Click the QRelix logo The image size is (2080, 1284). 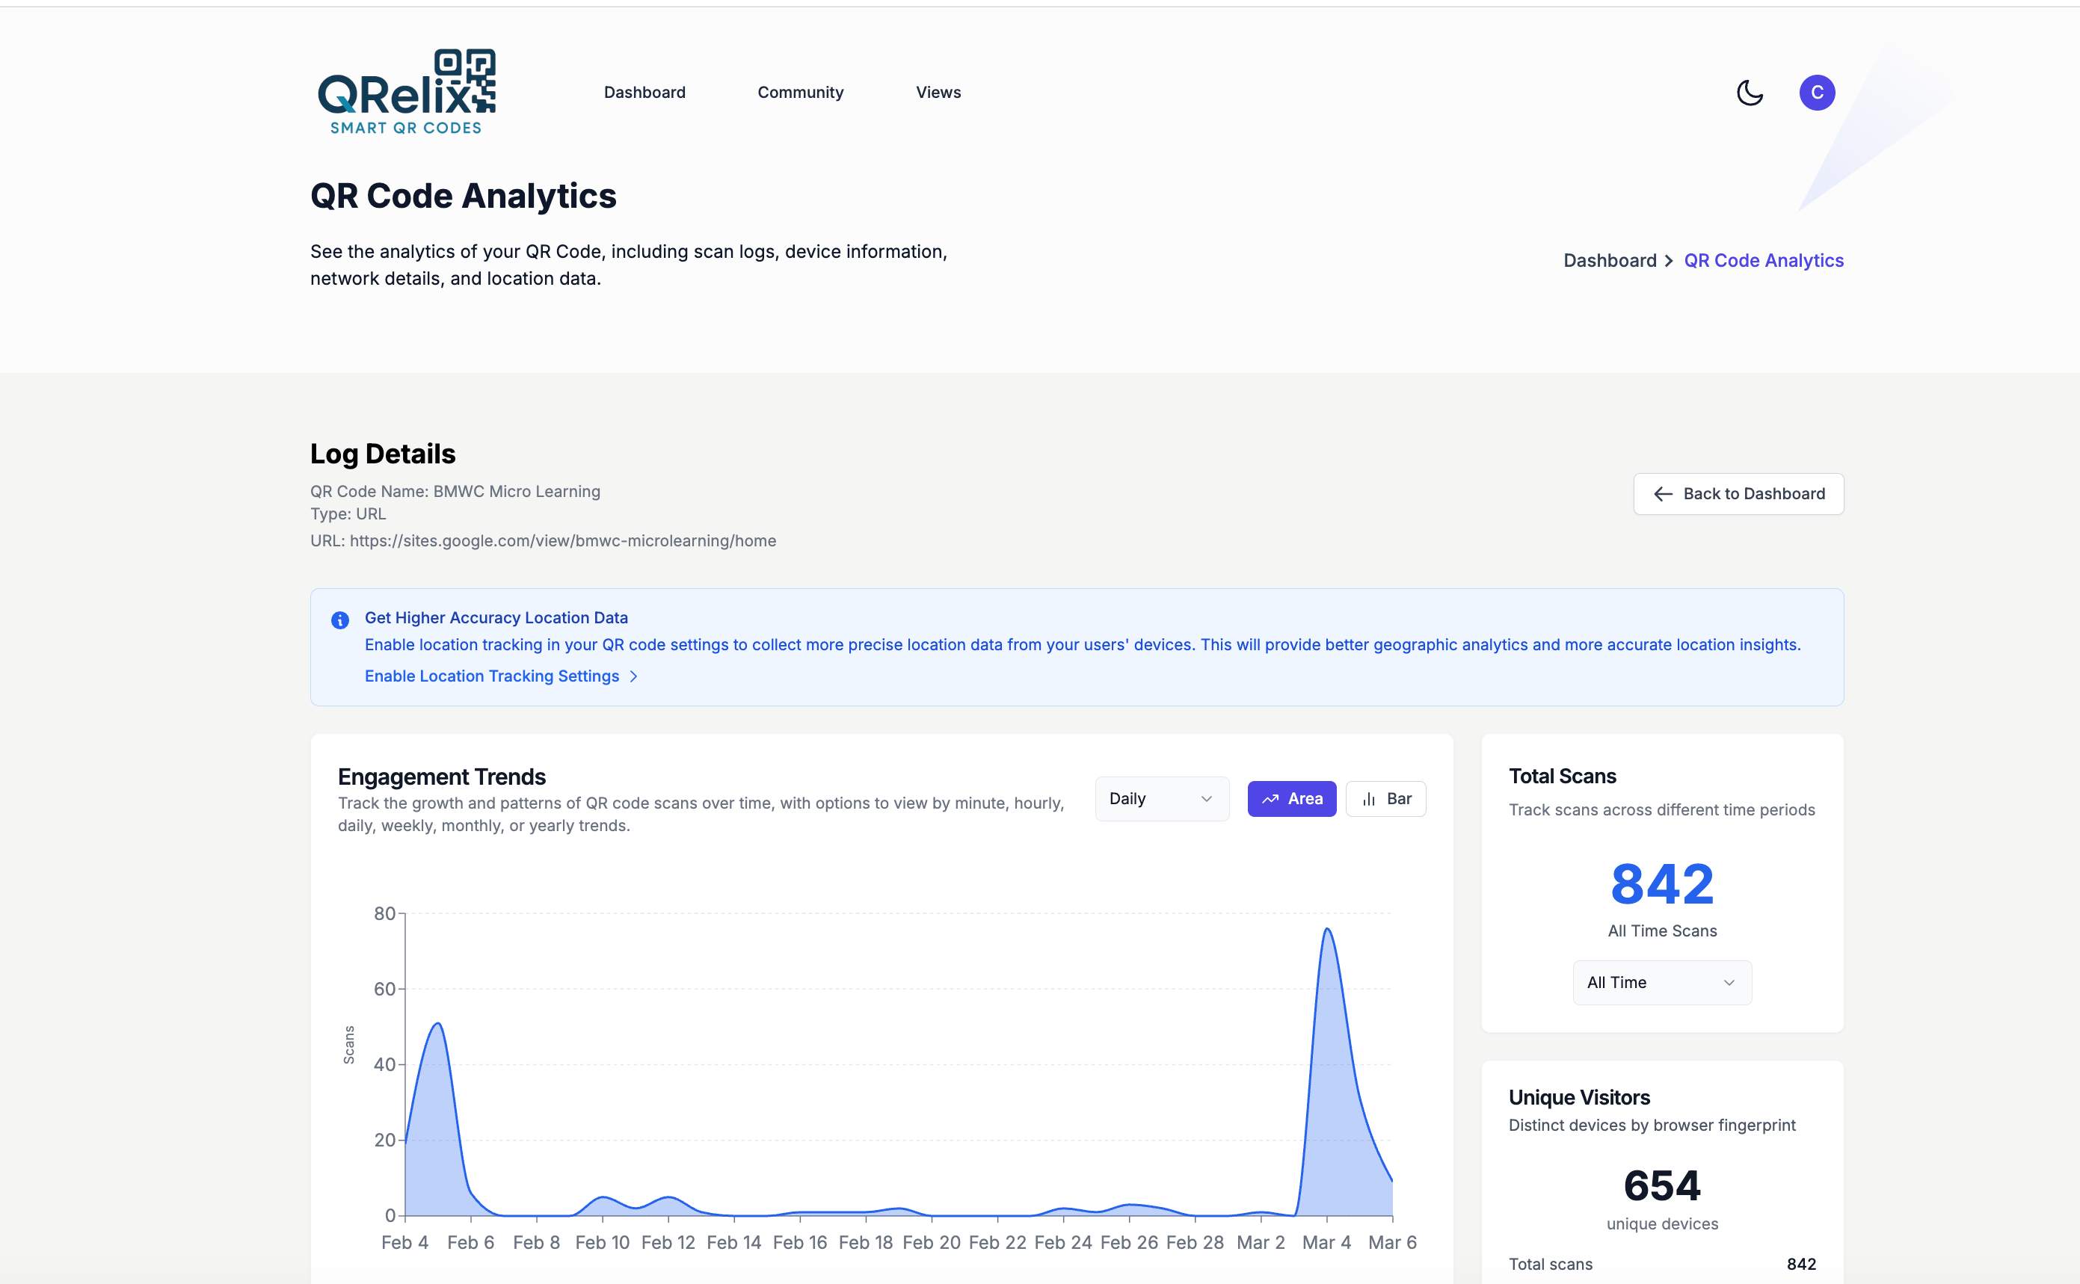[406, 92]
